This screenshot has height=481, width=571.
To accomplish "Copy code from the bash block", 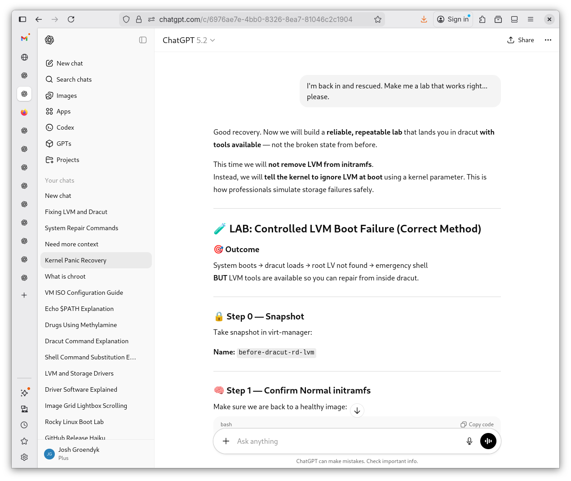I will click(477, 424).
